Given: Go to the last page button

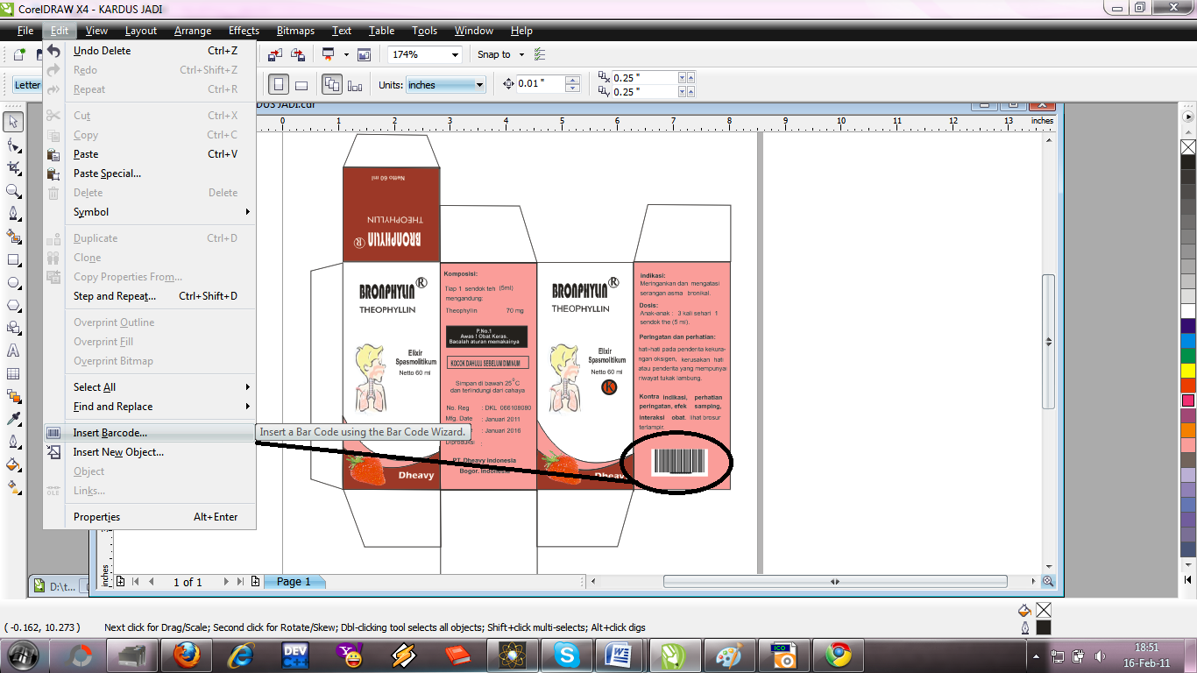Looking at the screenshot, I should [x=241, y=582].
